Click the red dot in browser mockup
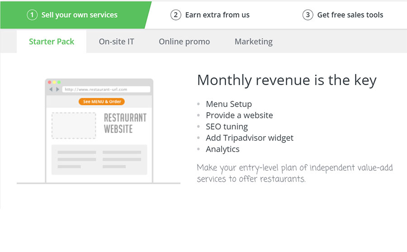The height and width of the screenshot is (252, 407). click(50, 82)
